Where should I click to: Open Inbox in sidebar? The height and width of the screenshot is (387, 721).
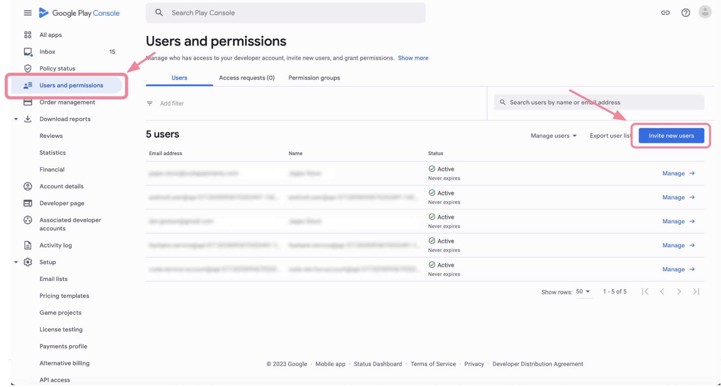tap(47, 52)
